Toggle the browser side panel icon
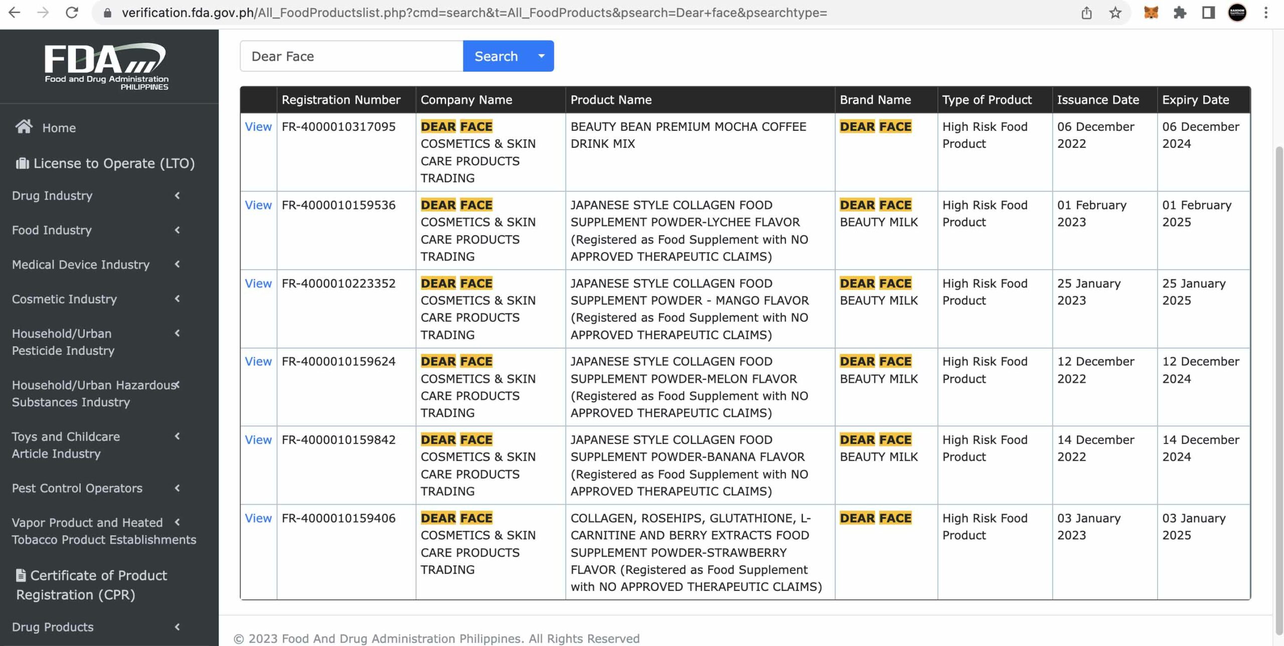The image size is (1284, 646). pyautogui.click(x=1208, y=13)
